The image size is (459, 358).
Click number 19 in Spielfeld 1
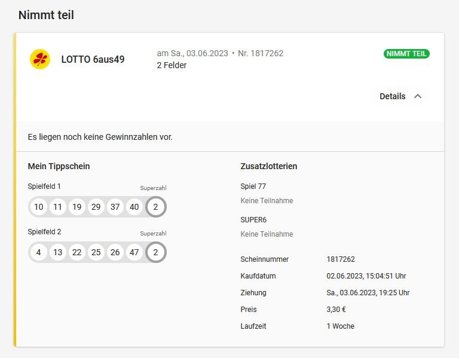[76, 207]
